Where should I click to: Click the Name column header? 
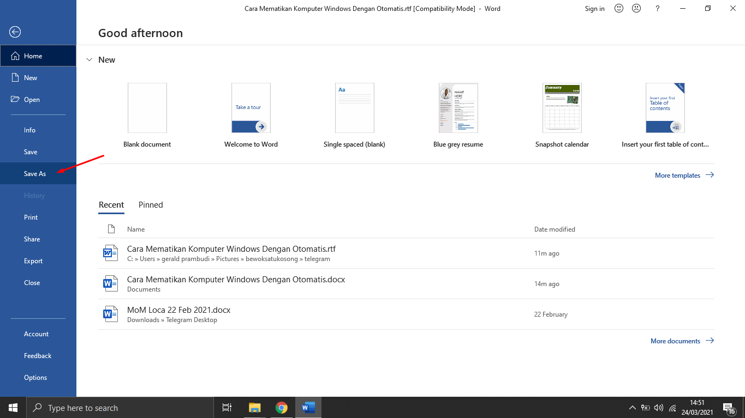136,229
